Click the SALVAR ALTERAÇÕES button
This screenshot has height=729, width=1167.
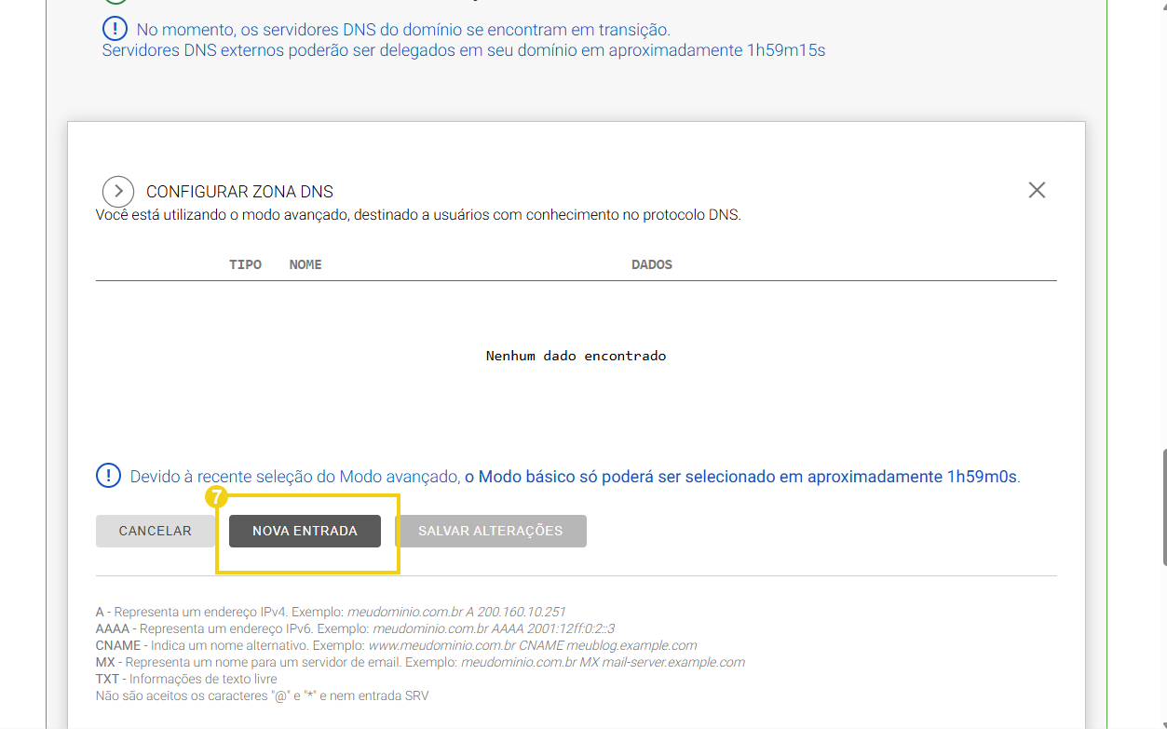click(492, 531)
